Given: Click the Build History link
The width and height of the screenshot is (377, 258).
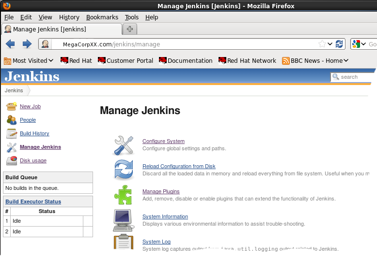Looking at the screenshot, I should (x=34, y=133).
